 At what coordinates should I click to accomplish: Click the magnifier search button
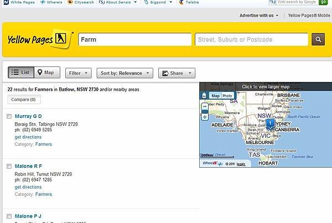pos(318,39)
